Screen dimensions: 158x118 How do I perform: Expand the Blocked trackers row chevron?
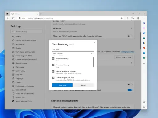[x=131, y=21]
